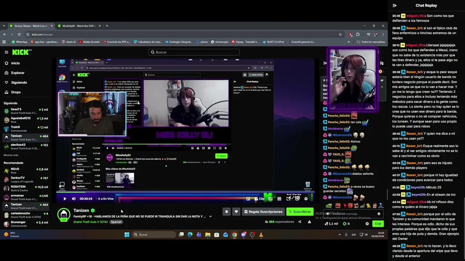This screenshot has width=465, height=261.
Task: Open the Windows Start menu
Action: [127, 235]
